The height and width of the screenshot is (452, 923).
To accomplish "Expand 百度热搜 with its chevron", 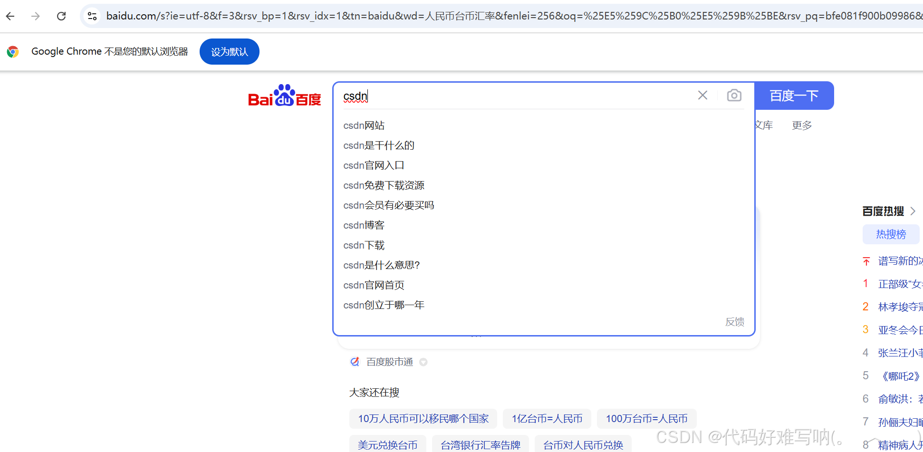I will tap(913, 211).
